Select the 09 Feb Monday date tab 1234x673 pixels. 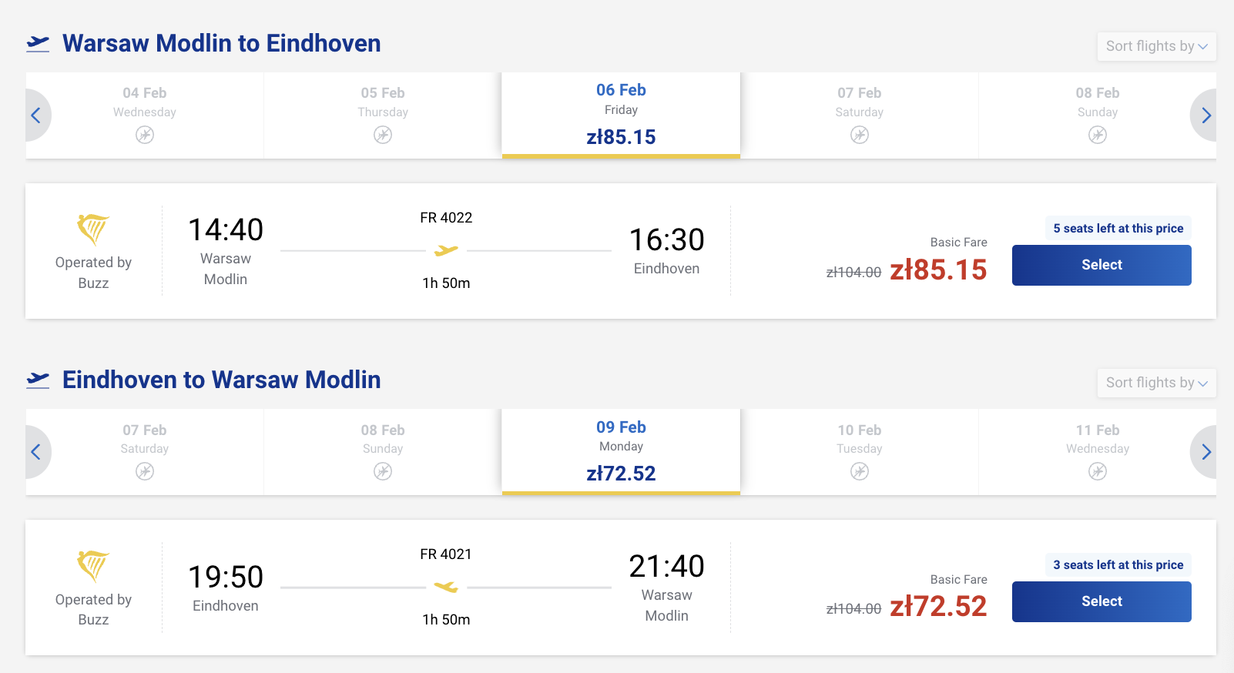pos(621,451)
